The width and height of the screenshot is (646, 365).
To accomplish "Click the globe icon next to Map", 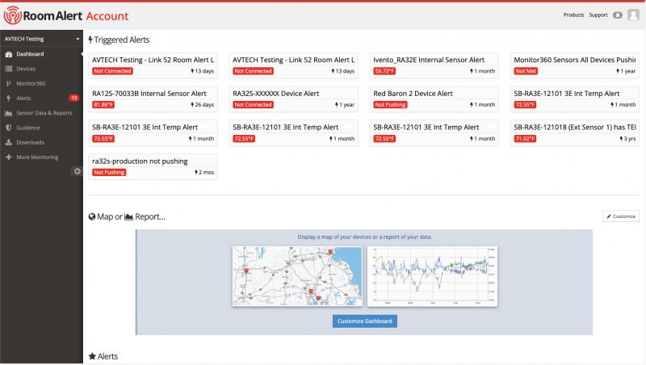I will point(92,216).
